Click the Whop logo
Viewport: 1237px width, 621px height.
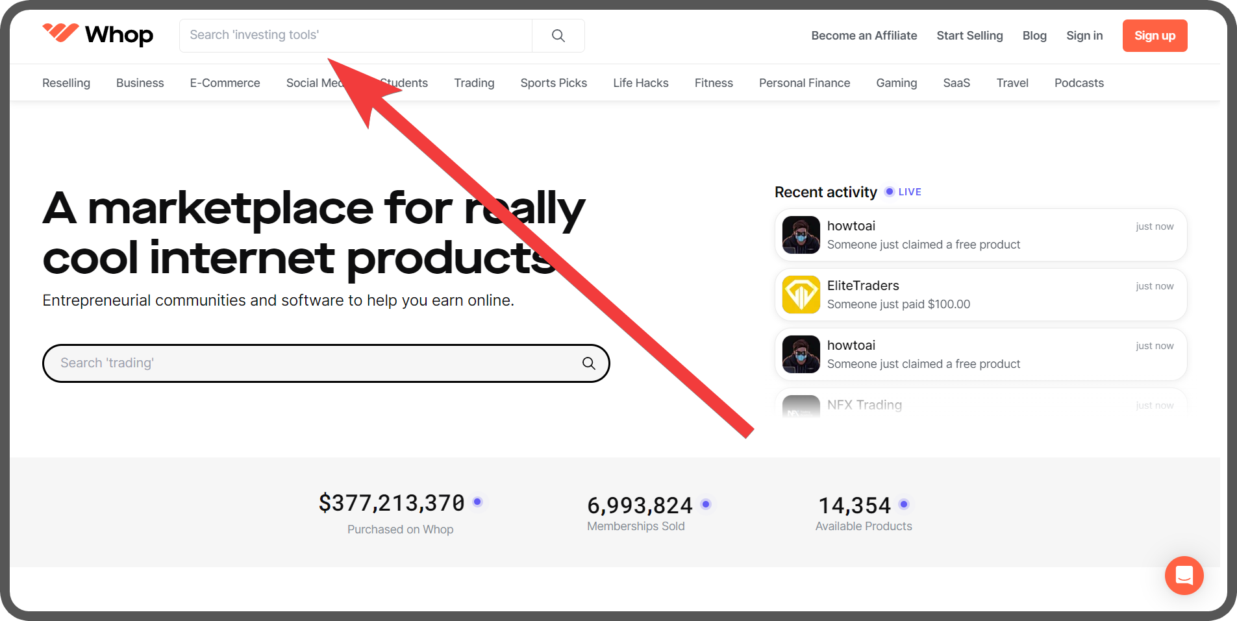97,35
